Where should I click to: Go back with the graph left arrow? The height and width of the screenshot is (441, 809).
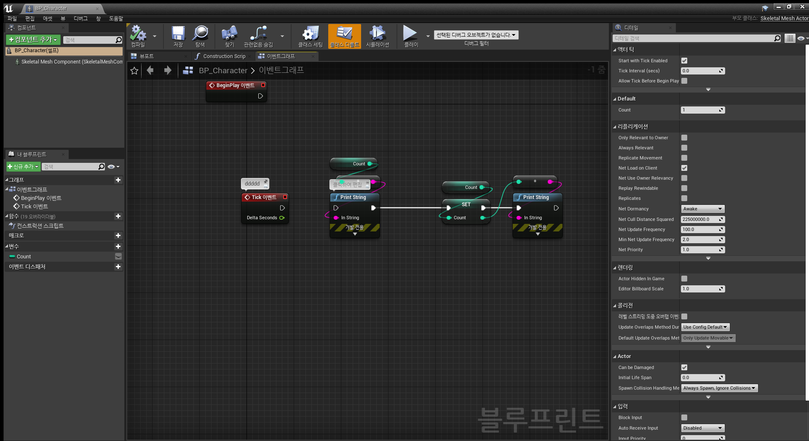point(150,70)
